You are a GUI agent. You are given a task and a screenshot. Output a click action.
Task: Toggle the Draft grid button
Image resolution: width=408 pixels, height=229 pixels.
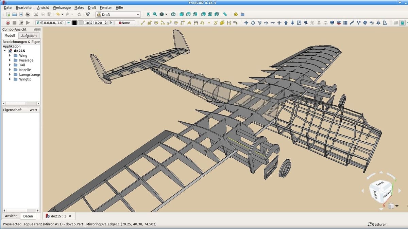point(395,23)
